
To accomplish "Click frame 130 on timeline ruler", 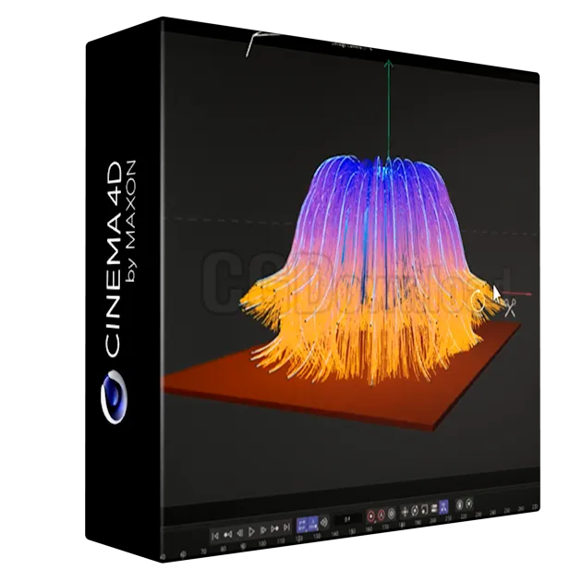I will (x=317, y=536).
